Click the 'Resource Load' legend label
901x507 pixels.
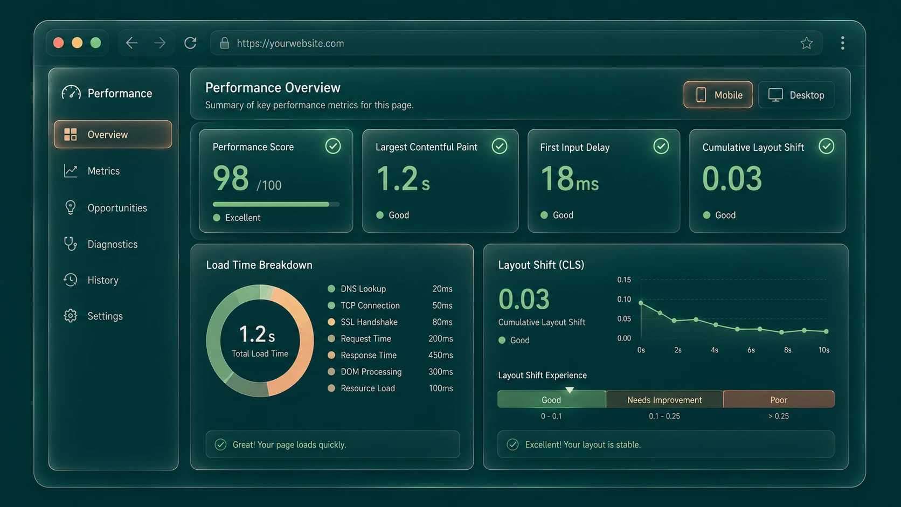tap(368, 388)
